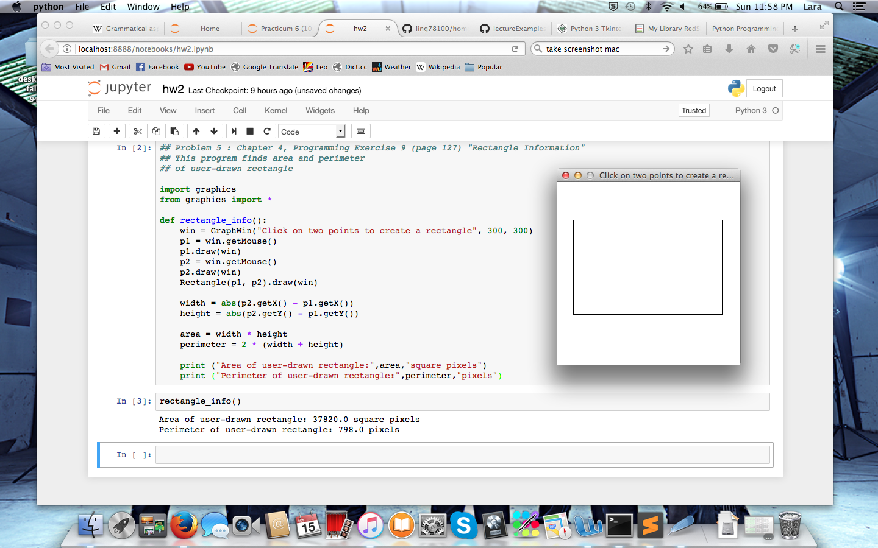Screen dimensions: 878x548
Task: Select the empty In [ ] code cell
Action: pos(463,455)
